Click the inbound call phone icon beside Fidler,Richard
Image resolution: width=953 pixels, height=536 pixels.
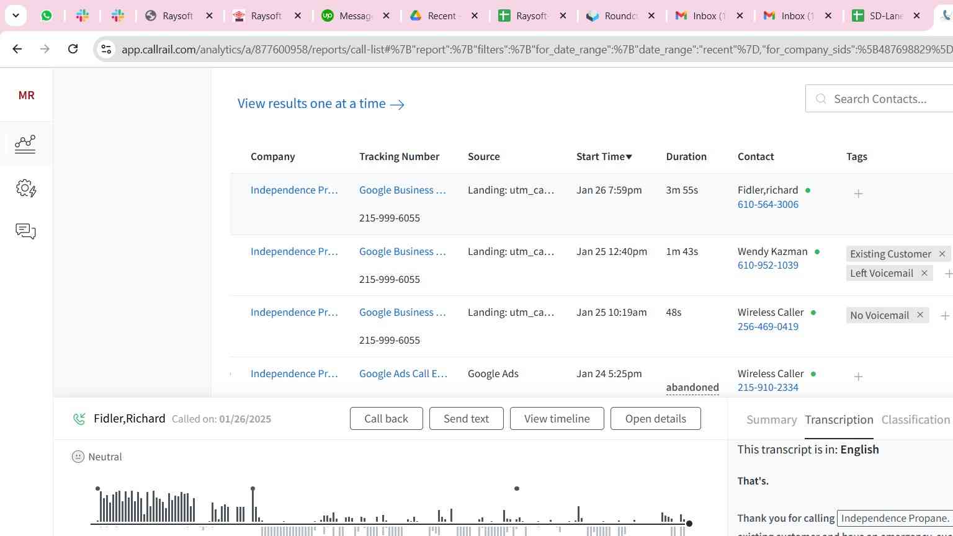click(x=79, y=419)
